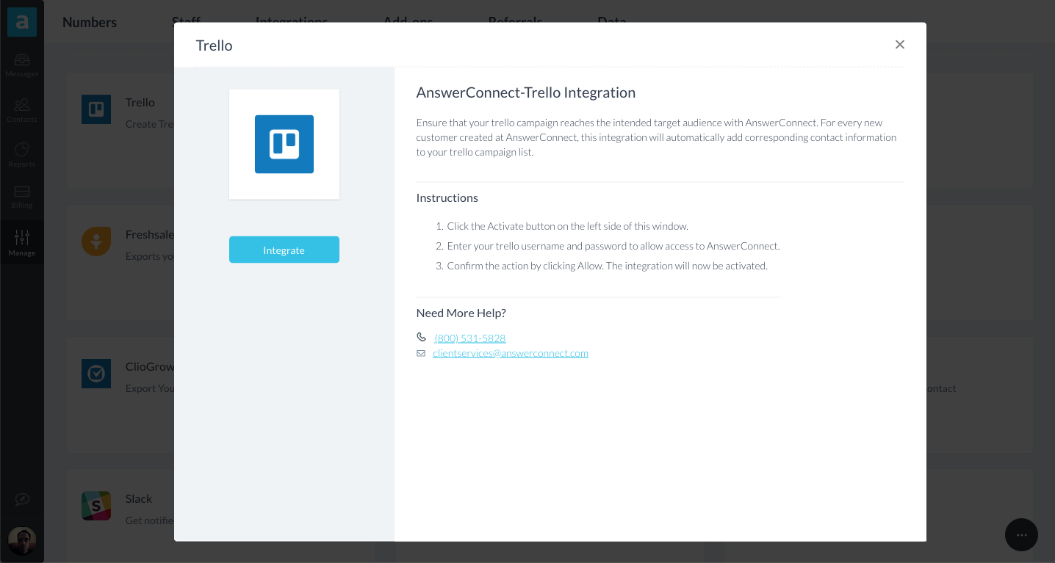Click the Trello dialog title text
The image size is (1055, 563).
[214, 46]
